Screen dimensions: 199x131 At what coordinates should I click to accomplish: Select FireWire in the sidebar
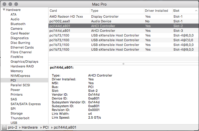click(17, 57)
